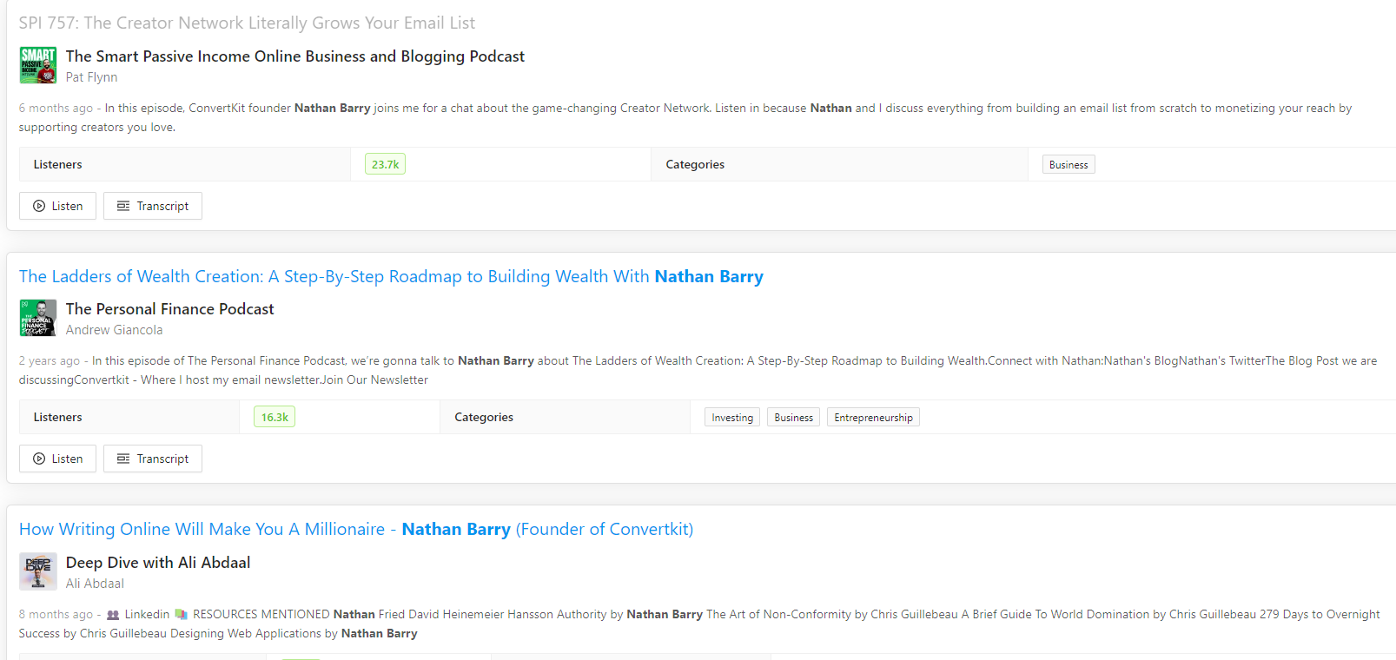Open The Ladders of Wealth Creation episode

pos(391,276)
